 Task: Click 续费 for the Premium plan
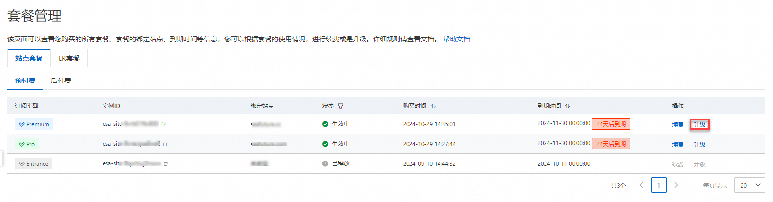coord(678,125)
